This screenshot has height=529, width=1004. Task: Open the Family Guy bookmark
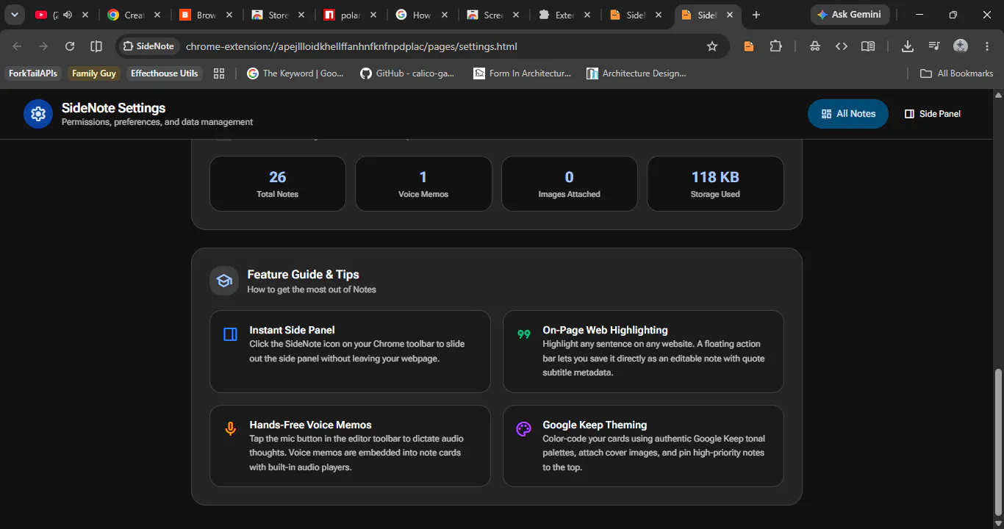click(94, 73)
